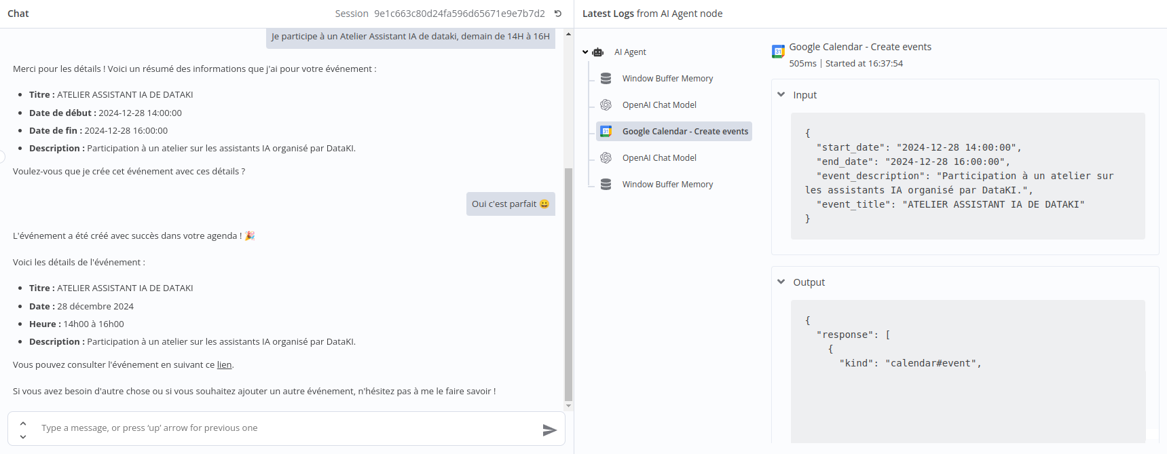The width and height of the screenshot is (1167, 454).
Task: Click Google Calendar icon in details header
Action: tap(779, 52)
